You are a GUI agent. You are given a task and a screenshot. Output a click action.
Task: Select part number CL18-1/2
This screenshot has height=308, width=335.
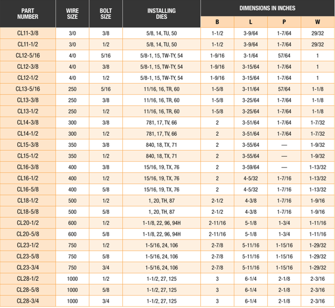[28, 200]
